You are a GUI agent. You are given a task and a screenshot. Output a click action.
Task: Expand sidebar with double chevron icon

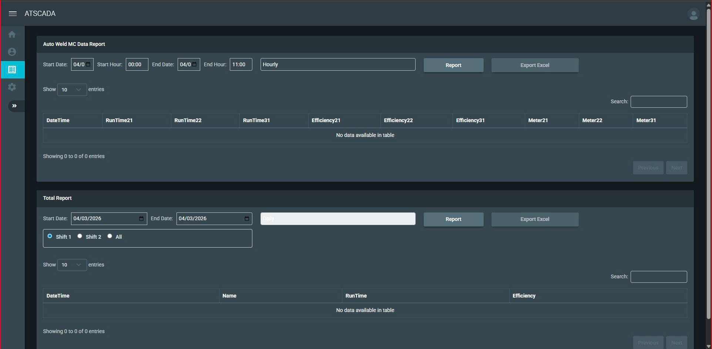point(14,106)
